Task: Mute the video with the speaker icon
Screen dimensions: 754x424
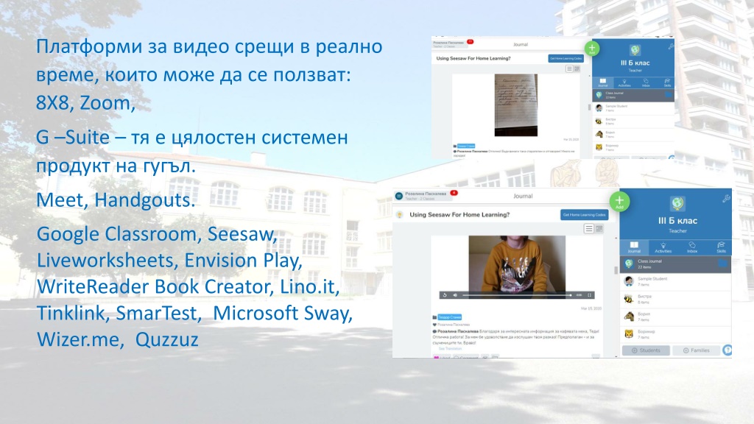Action: point(455,295)
